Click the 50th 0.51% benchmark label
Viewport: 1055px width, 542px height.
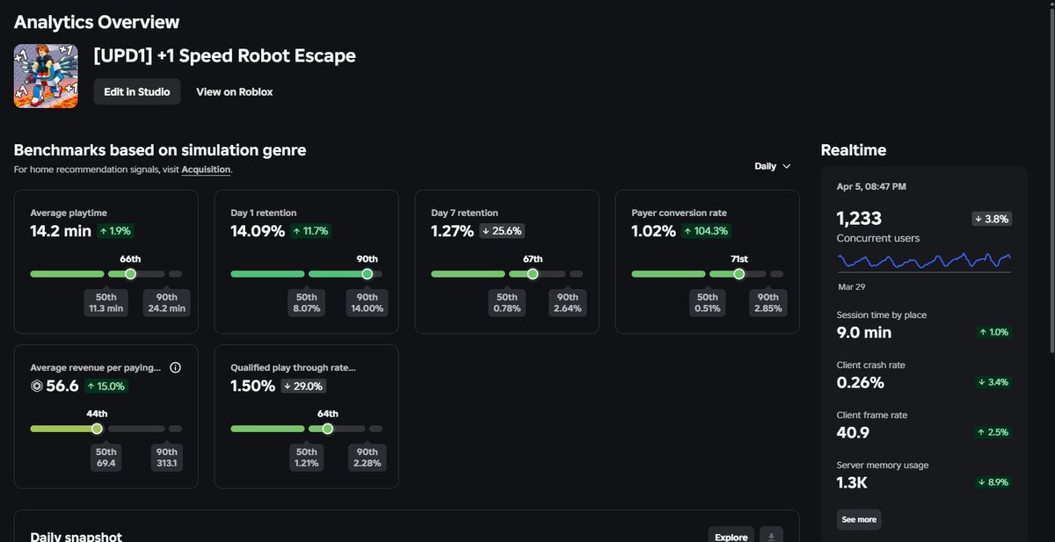pyautogui.click(x=708, y=303)
